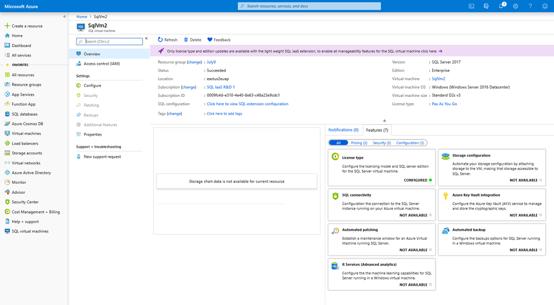Click here to add tags
Screen dimensions: 554x305
point(225,113)
